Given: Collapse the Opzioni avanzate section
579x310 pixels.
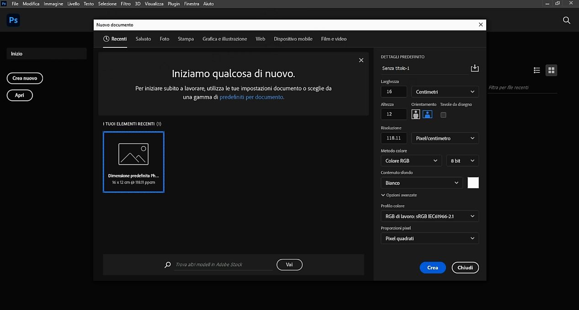Looking at the screenshot, I should tap(399, 195).
